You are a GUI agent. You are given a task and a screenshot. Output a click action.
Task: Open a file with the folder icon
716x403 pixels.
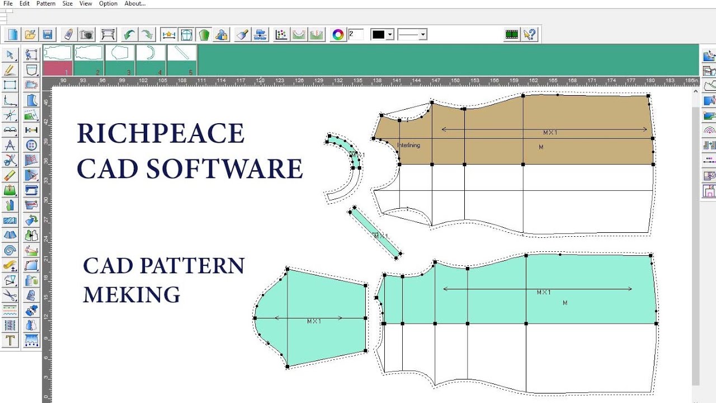[30, 35]
